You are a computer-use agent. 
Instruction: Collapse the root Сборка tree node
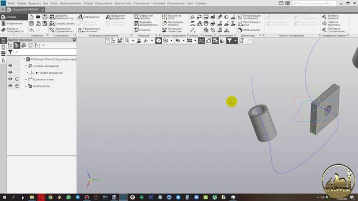(24, 59)
